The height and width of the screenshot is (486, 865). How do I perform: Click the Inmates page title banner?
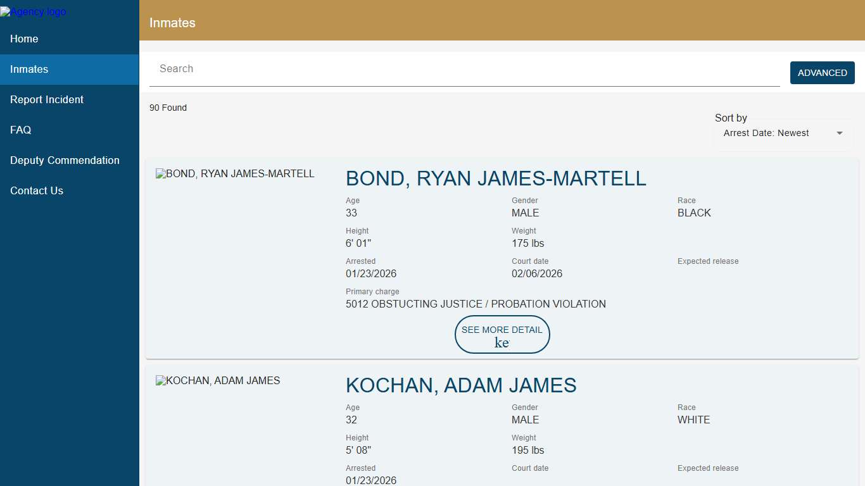(x=172, y=23)
